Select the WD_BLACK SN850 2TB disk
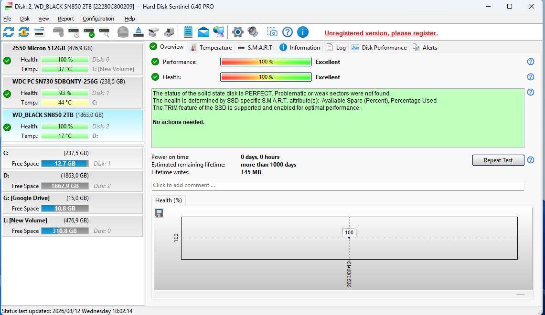Image resolution: width=545 pixels, height=315 pixels. pos(73,126)
